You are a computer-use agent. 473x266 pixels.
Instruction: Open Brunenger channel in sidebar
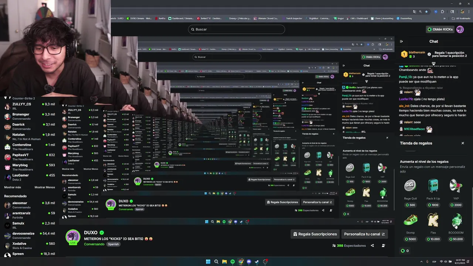tap(30, 116)
